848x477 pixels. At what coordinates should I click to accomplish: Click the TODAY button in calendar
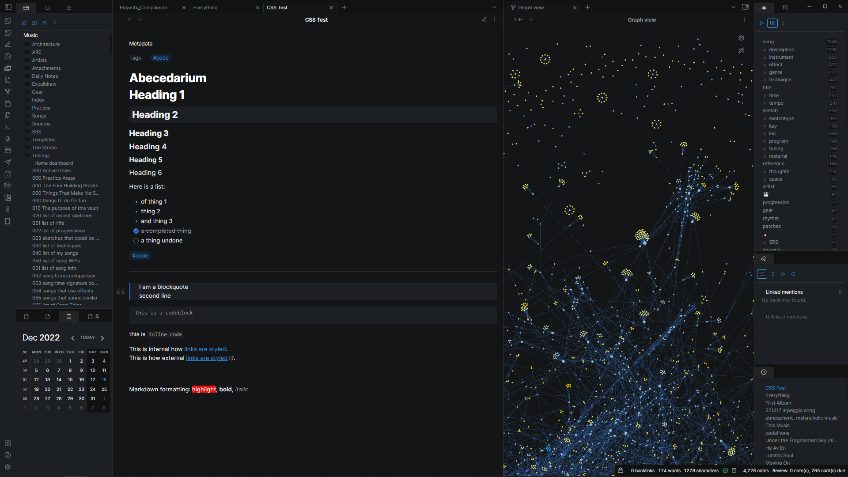[87, 337]
